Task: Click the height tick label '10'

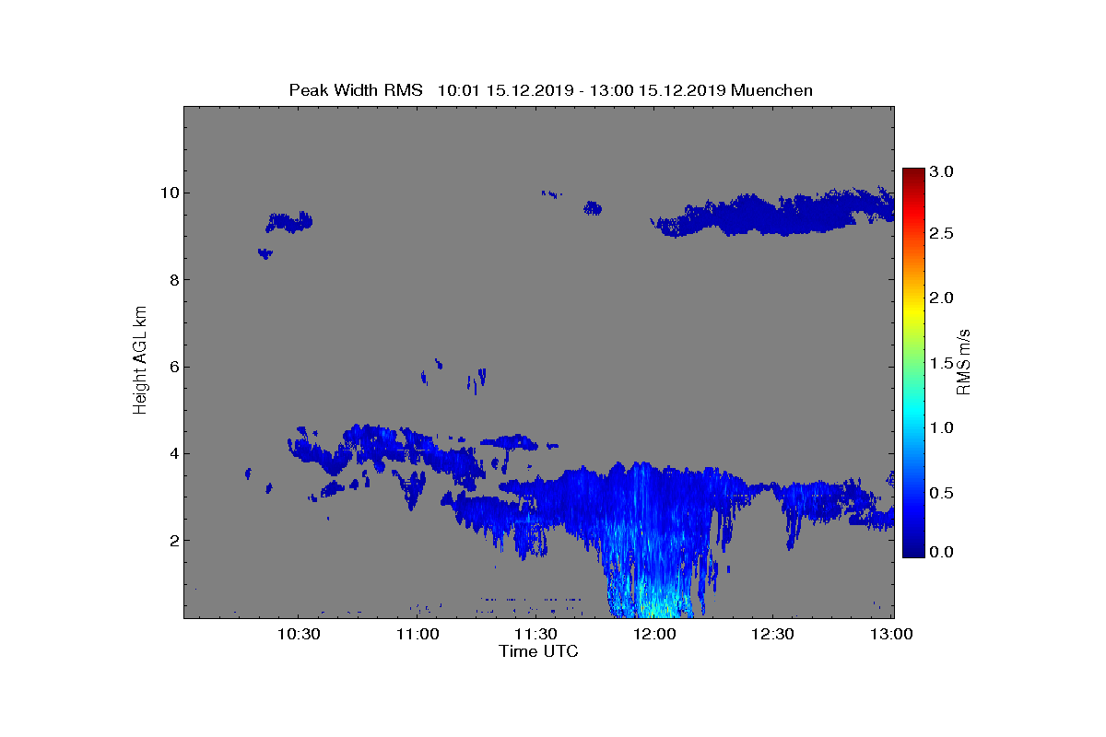Action: pyautogui.click(x=168, y=193)
